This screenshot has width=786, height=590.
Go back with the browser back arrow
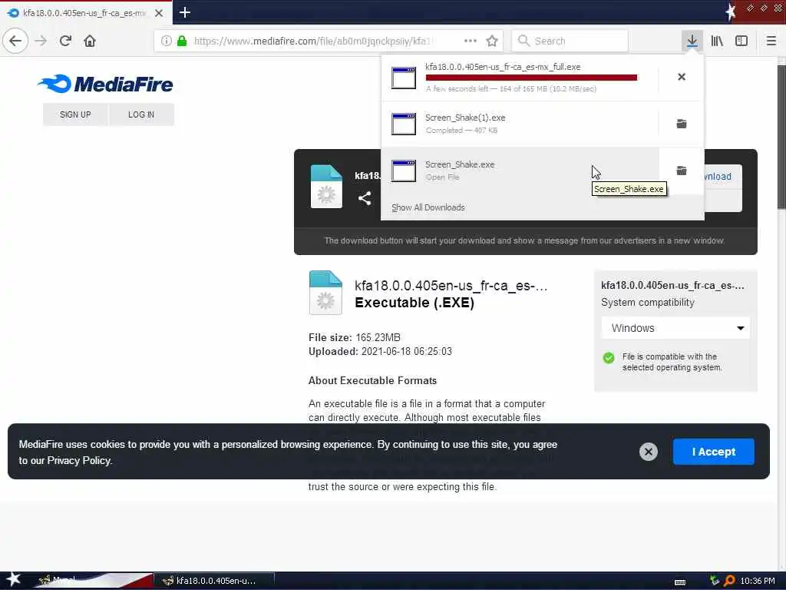point(15,41)
